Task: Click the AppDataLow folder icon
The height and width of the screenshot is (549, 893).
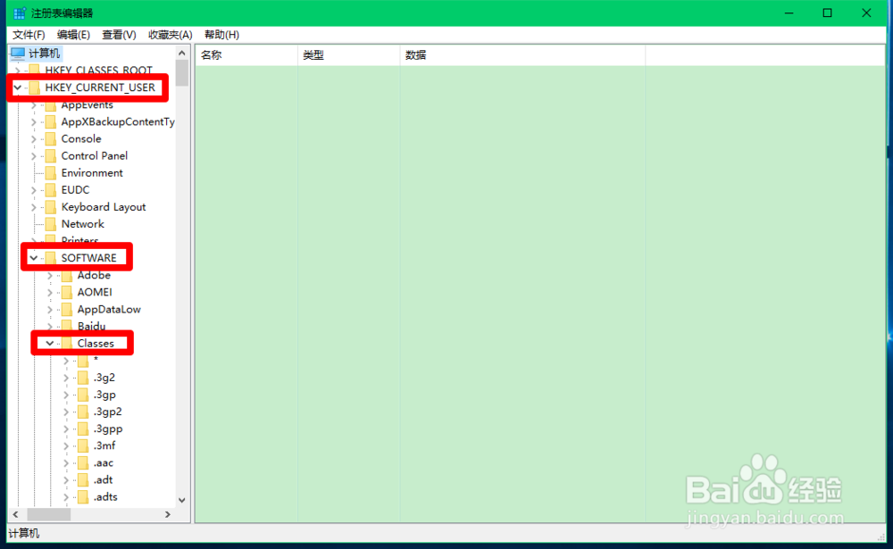Action: (67, 309)
